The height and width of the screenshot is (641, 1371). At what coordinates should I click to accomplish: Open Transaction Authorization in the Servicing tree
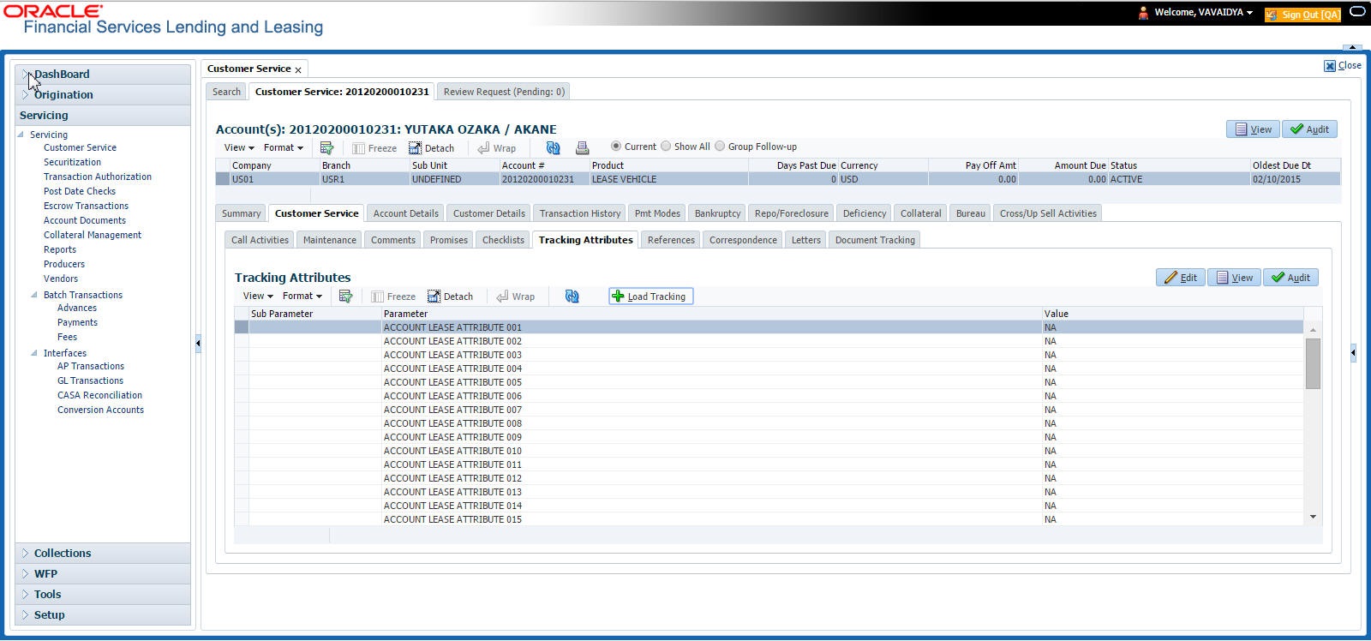[98, 177]
